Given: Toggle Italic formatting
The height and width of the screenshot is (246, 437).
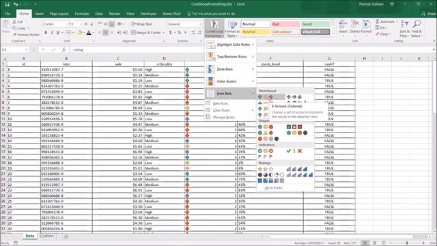Looking at the screenshot, I should 52,33.
